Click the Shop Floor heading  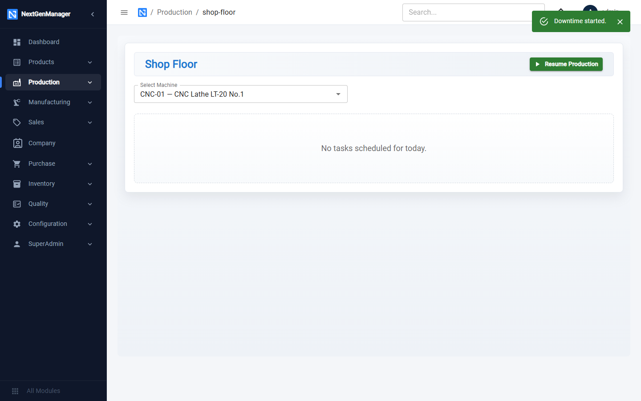[171, 64]
